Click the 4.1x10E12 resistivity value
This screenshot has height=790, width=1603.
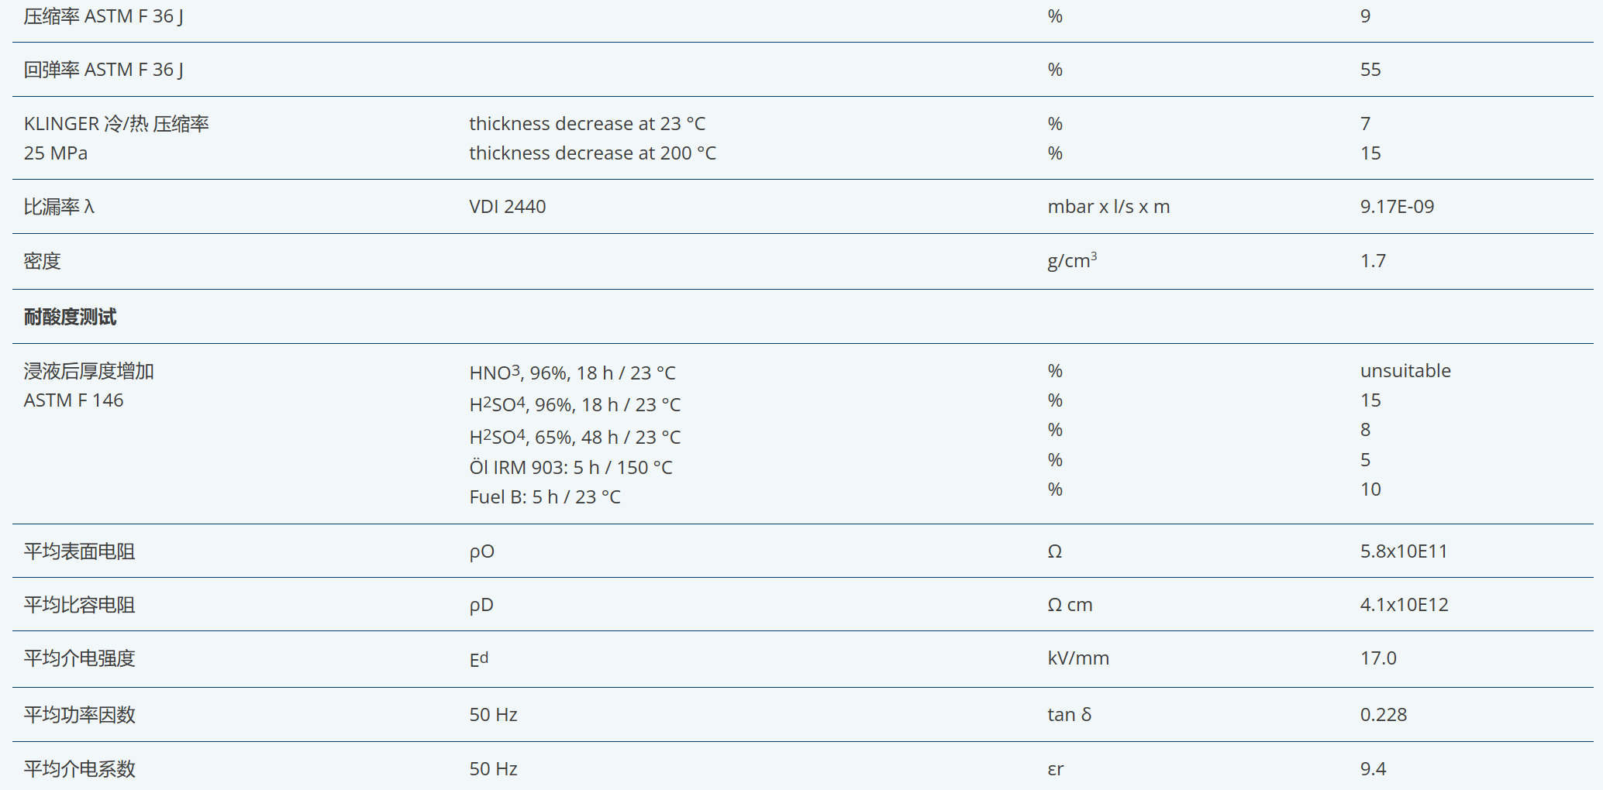(x=1404, y=605)
